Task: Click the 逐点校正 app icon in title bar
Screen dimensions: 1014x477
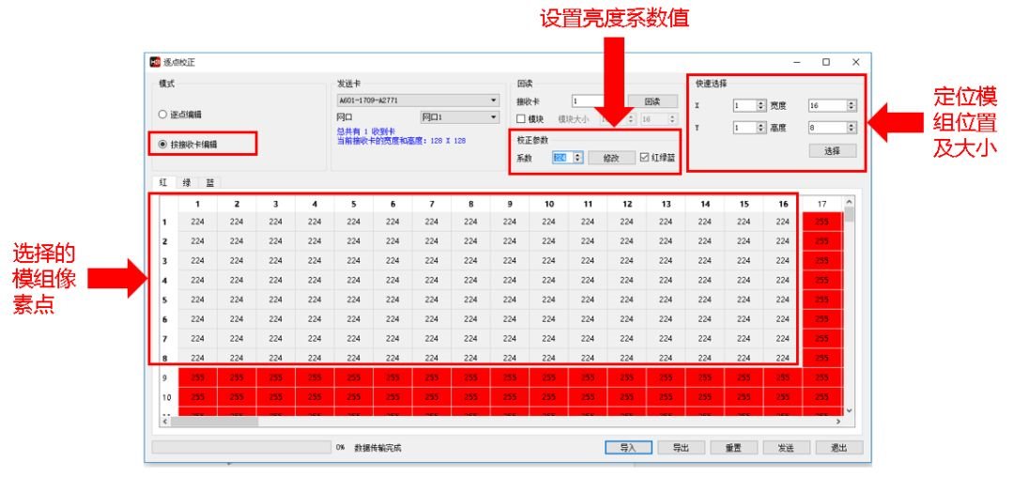Action: [155, 62]
